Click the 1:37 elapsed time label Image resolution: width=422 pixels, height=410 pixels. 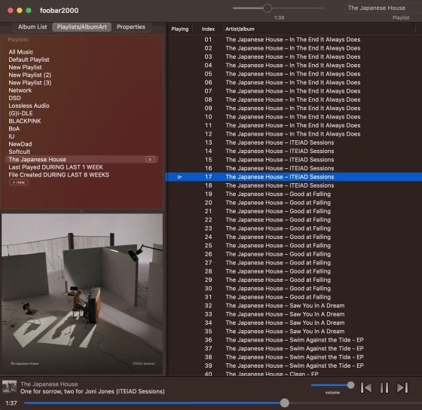point(11,403)
